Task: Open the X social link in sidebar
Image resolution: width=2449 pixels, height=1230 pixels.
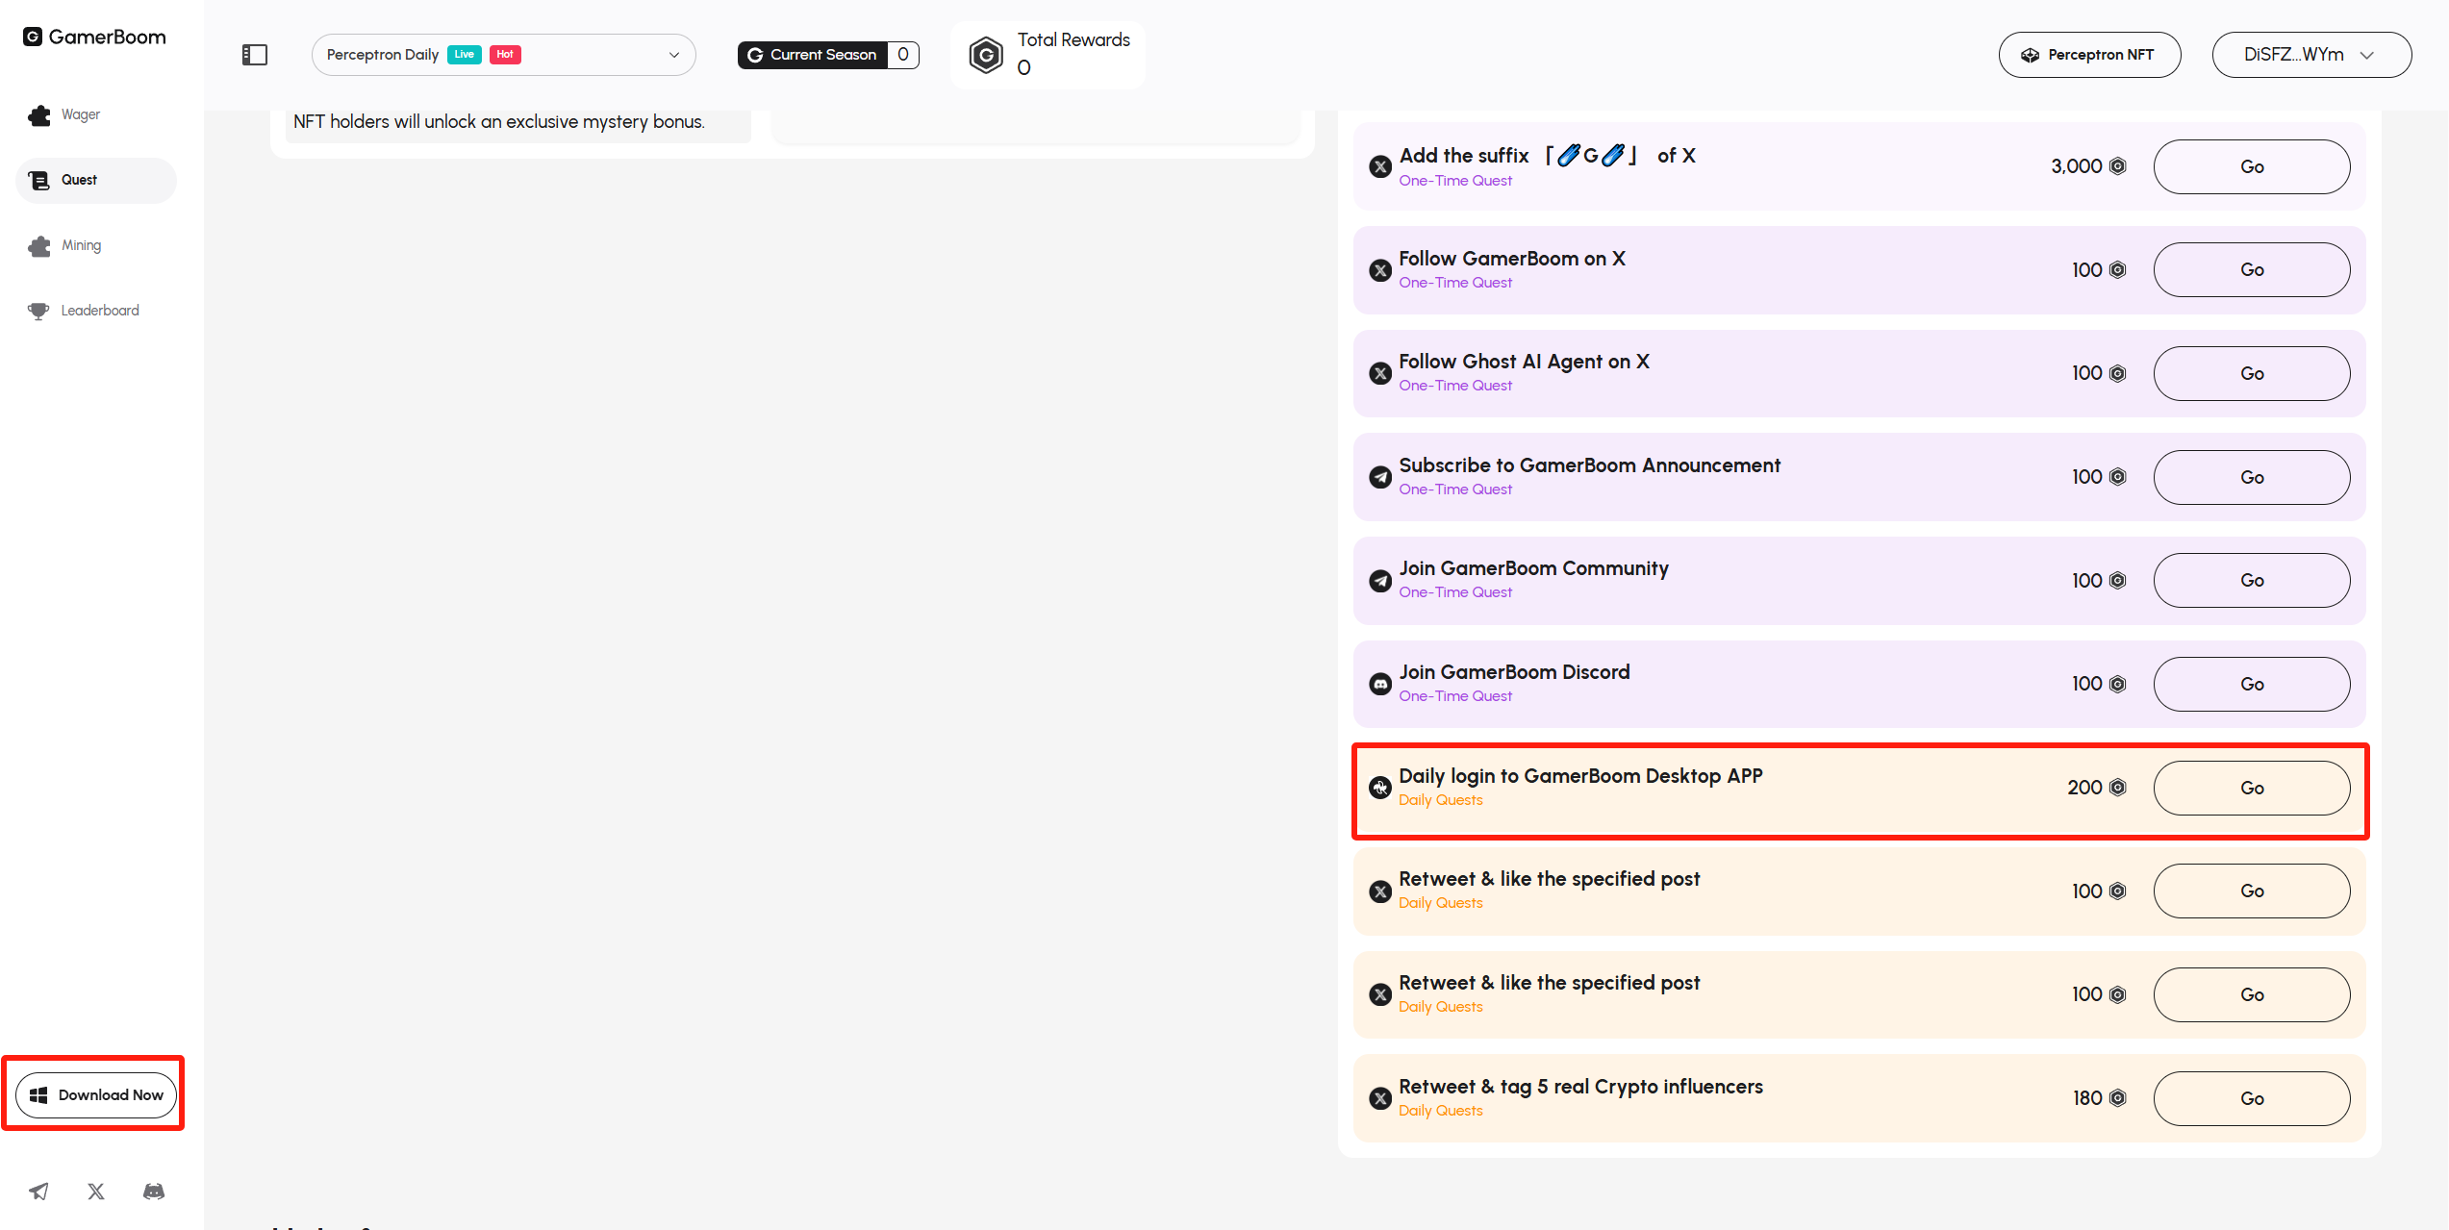Action: click(x=96, y=1192)
